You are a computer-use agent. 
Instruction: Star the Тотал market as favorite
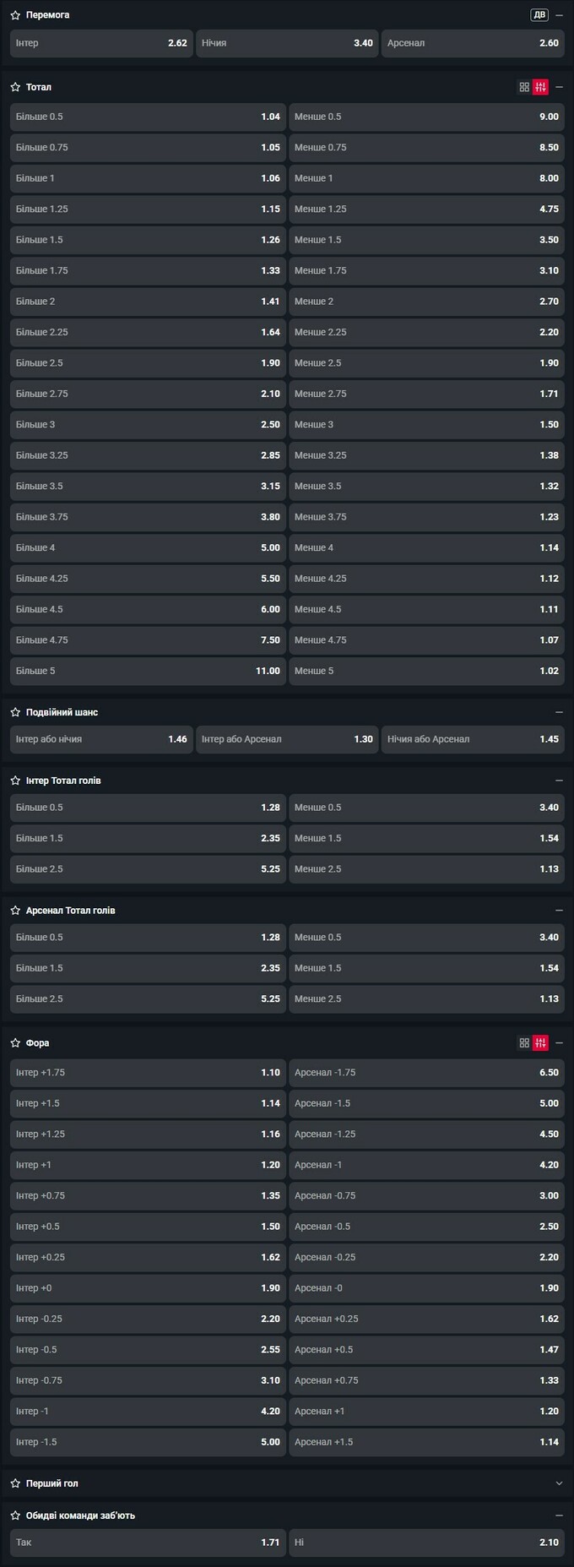15,87
